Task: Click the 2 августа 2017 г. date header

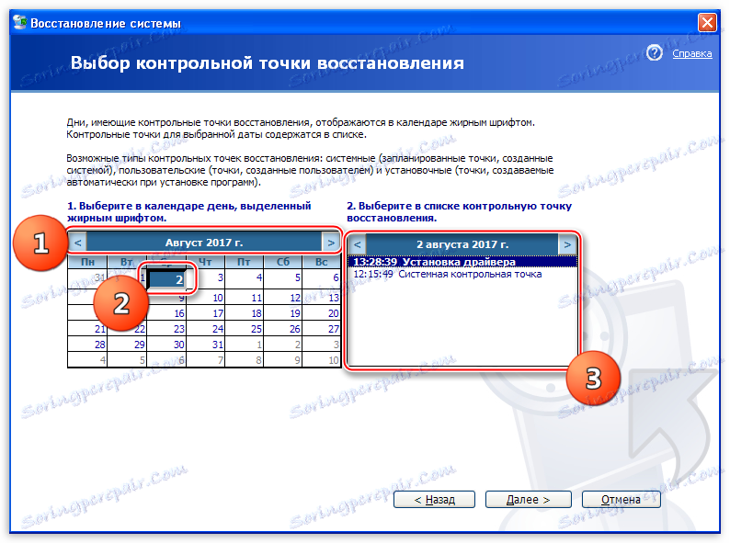Action: pyautogui.click(x=462, y=244)
